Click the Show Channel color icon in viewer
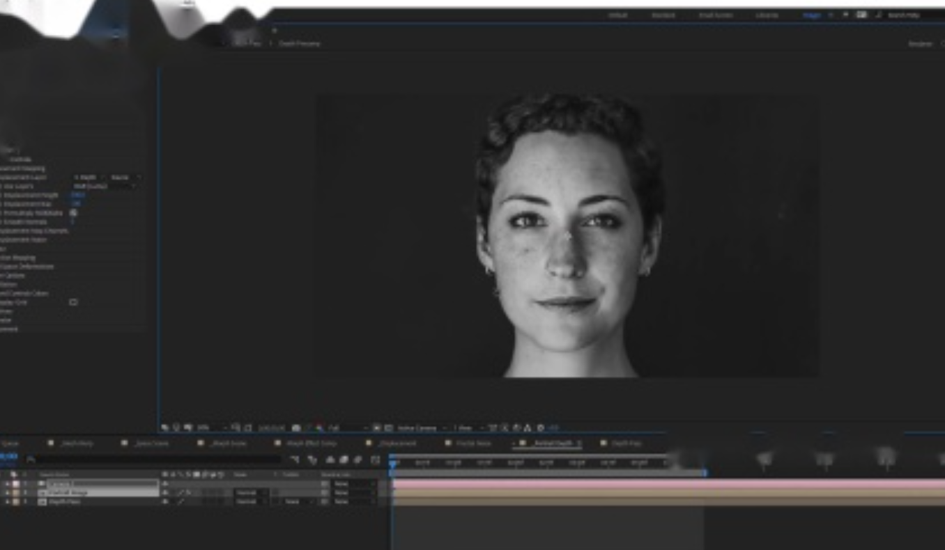Screen dimensions: 945x550 pos(318,427)
